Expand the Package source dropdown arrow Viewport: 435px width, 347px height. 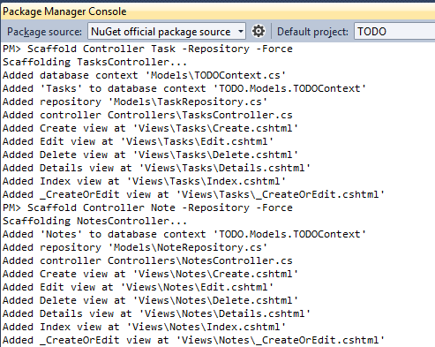pos(241,31)
